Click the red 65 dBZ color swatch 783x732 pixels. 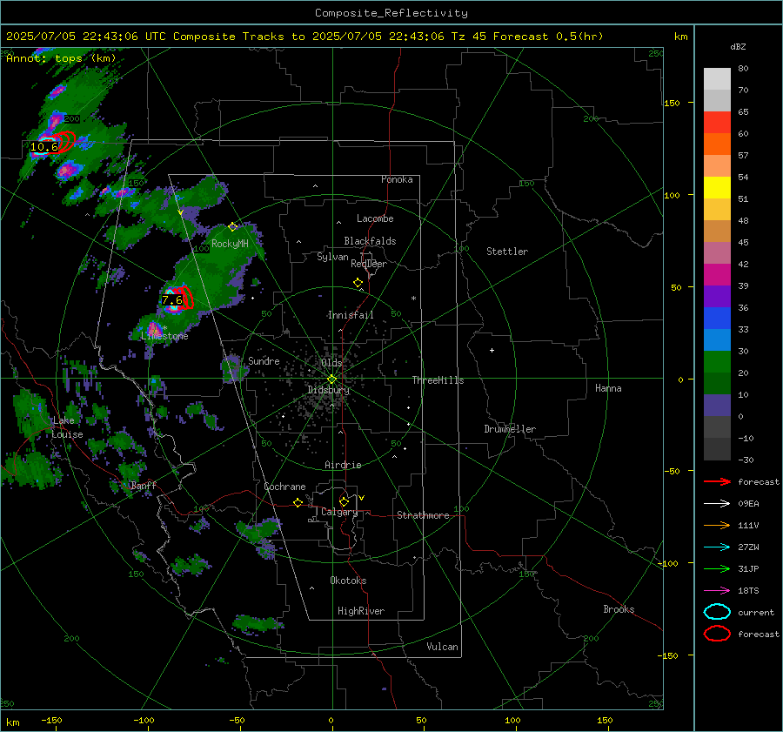point(717,123)
